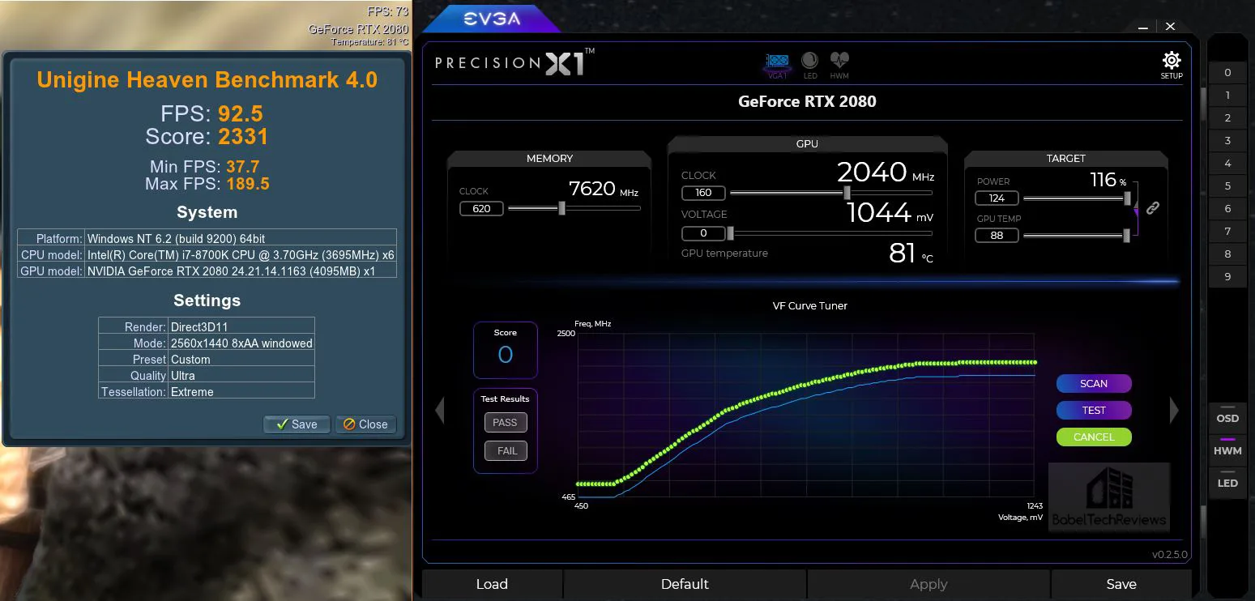1255x601 pixels.
Task: Edit the GPU temp target field 88
Action: (997, 236)
